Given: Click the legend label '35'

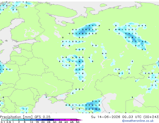Looking at the screenshot, I should pyautogui.click(x=60, y=122).
